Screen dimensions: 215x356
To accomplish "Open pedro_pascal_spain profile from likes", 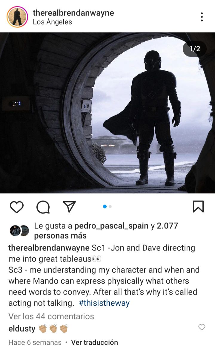I will click(x=111, y=226).
